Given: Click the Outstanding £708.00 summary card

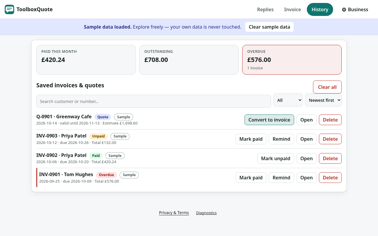Looking at the screenshot, I should 189,60.
